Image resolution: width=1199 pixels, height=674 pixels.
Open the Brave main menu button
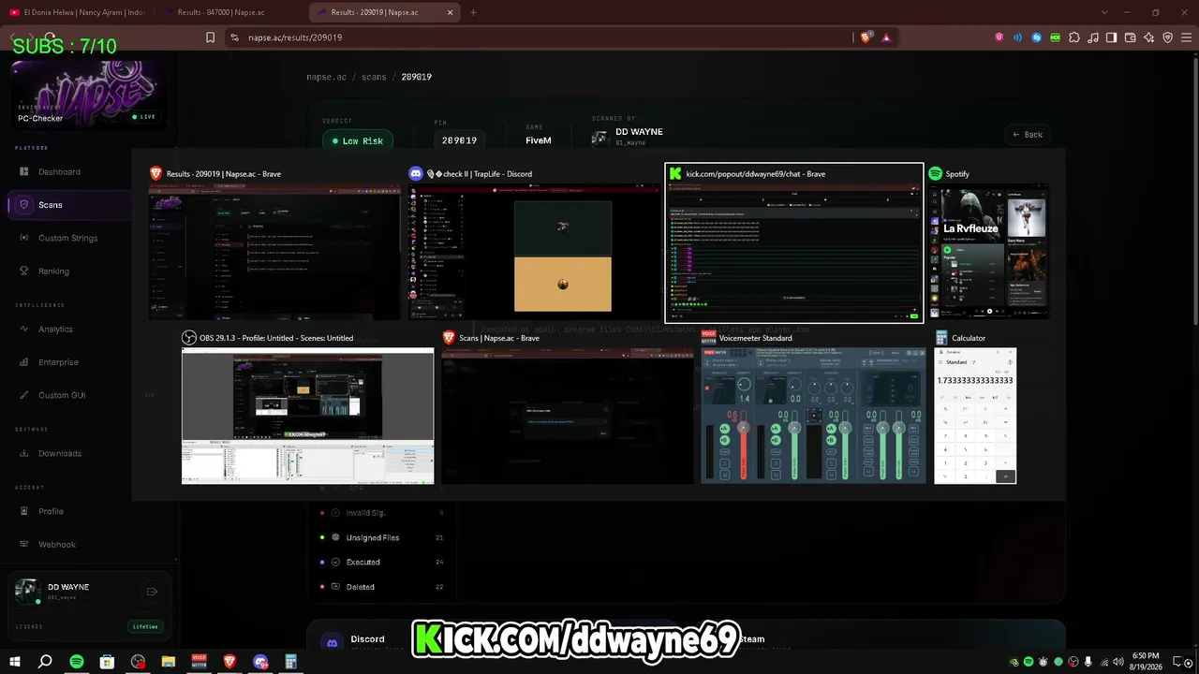[1186, 37]
